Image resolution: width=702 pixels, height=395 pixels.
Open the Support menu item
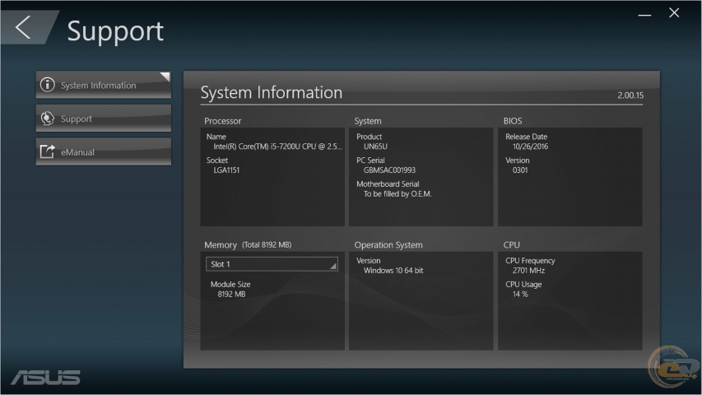click(x=104, y=118)
